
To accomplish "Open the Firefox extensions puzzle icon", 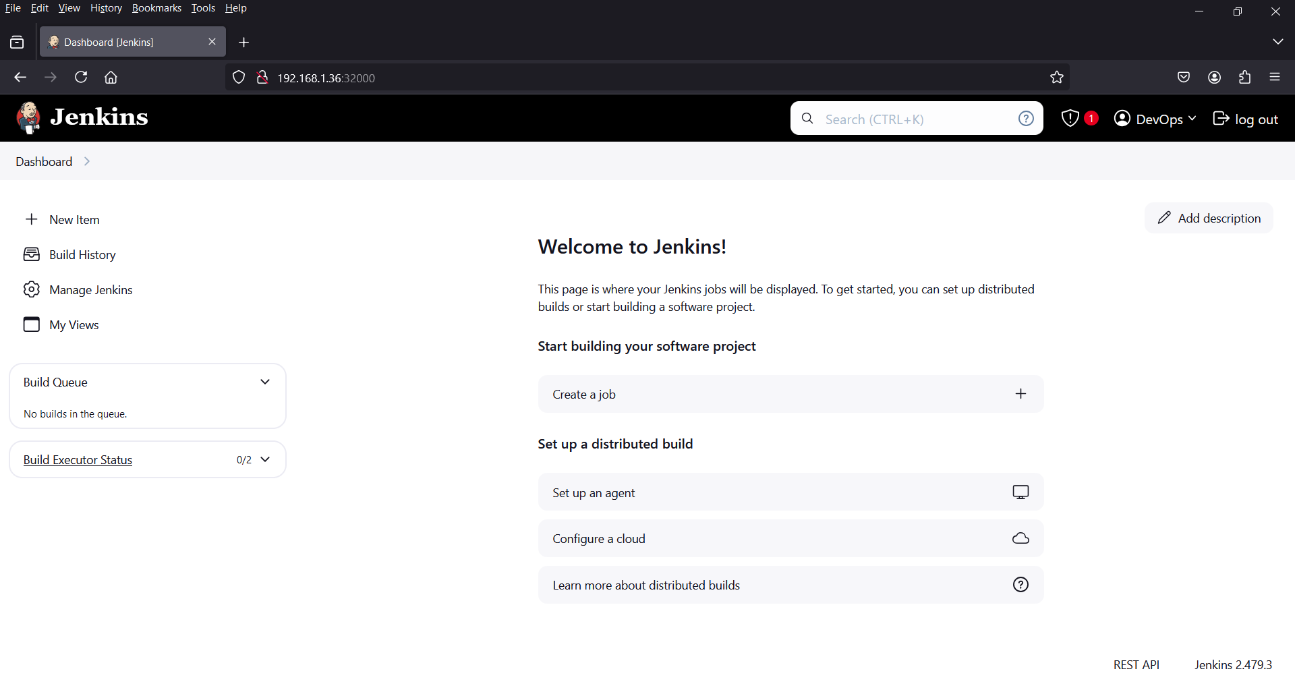I will (x=1245, y=78).
